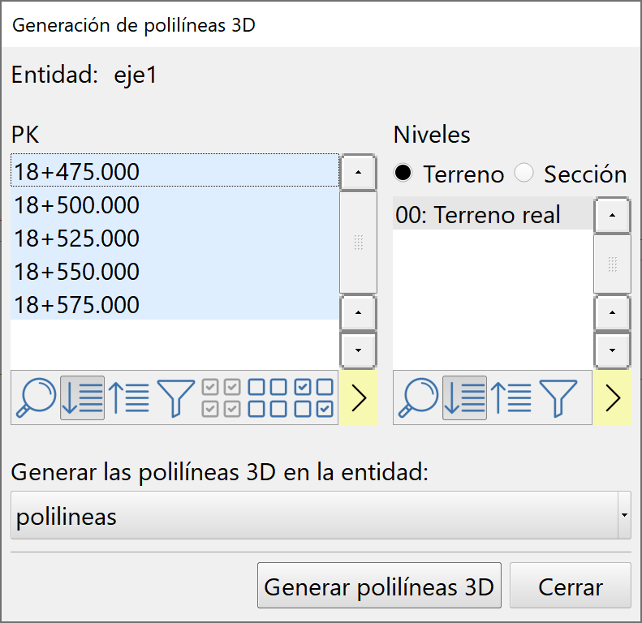Select all PK entries with checked-boxes icon
Image resolution: width=642 pixels, height=623 pixels.
coord(222,397)
